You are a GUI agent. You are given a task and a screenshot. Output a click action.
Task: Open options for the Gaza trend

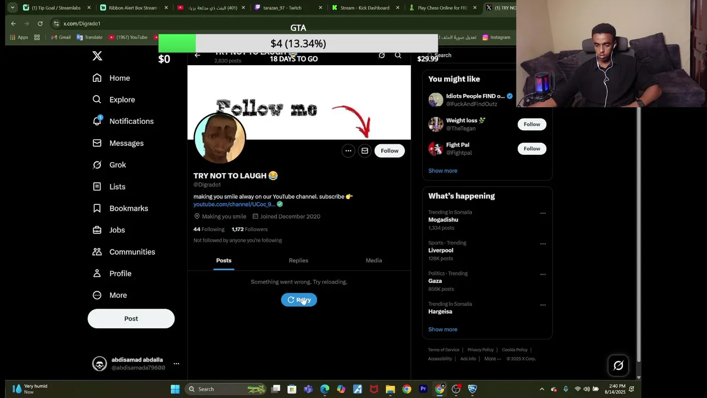click(543, 274)
